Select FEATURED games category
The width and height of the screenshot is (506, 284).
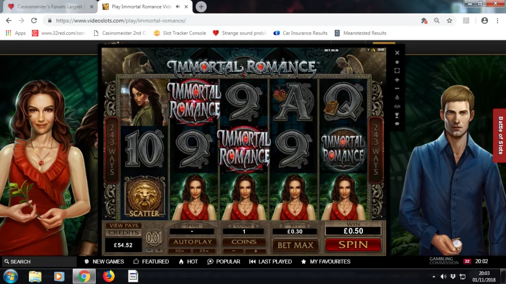pos(151,262)
